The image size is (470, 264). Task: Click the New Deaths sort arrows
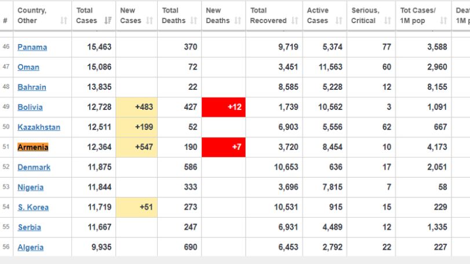coord(238,21)
